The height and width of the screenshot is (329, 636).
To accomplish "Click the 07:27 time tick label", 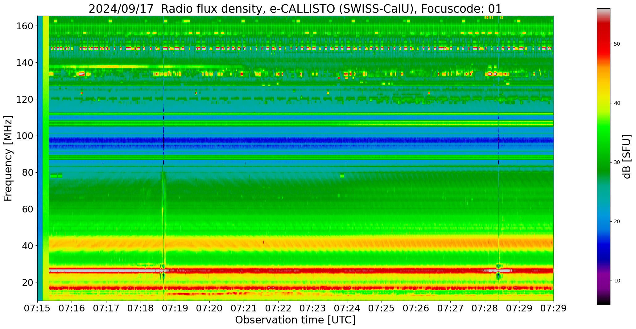I will click(x=450, y=308).
